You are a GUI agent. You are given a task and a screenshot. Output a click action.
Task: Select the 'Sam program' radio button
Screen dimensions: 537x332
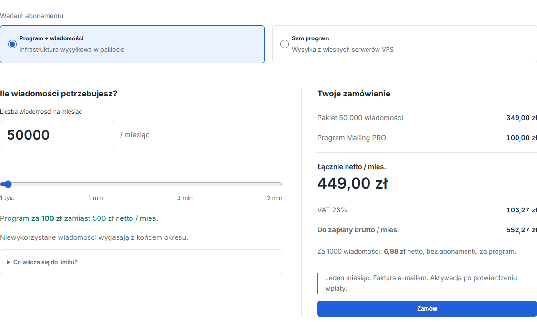coord(285,44)
